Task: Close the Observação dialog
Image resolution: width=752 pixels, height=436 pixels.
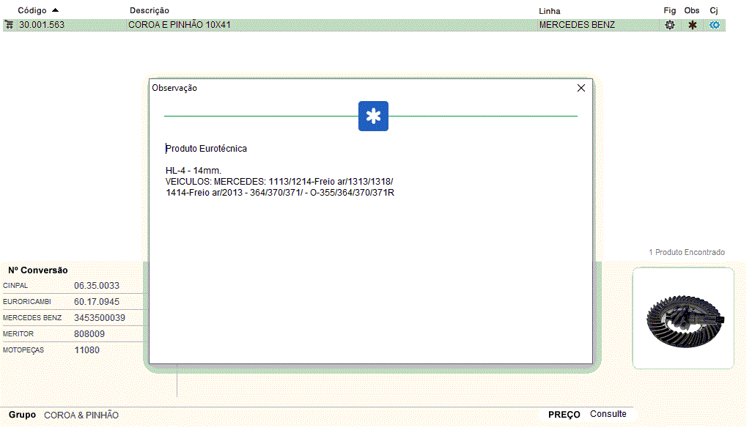Action: click(581, 88)
